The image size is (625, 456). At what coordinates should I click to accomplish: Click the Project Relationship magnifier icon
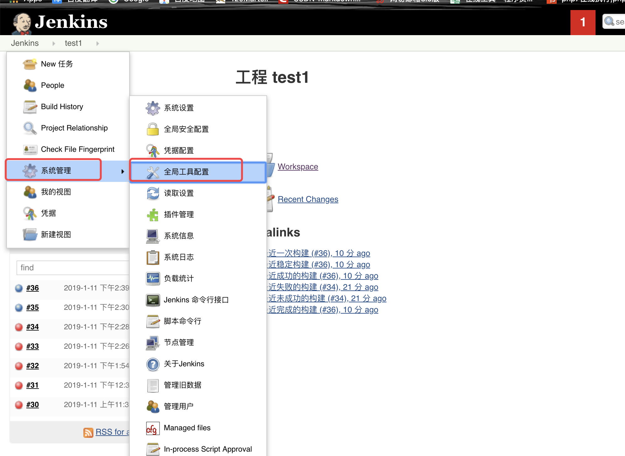30,128
